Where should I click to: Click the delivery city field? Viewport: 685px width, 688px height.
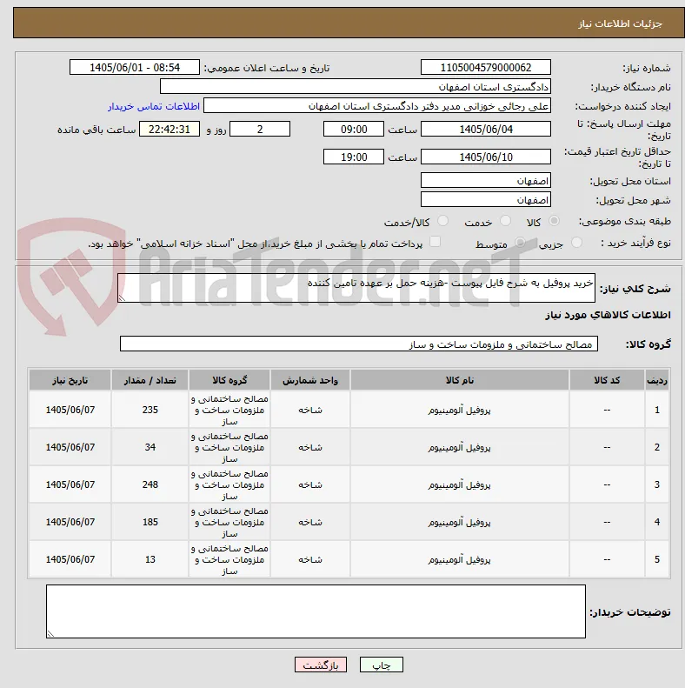(485, 200)
